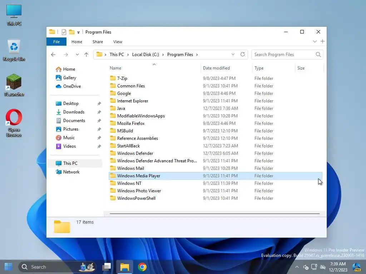Open the Opera Browser desktop shortcut

pos(14,123)
